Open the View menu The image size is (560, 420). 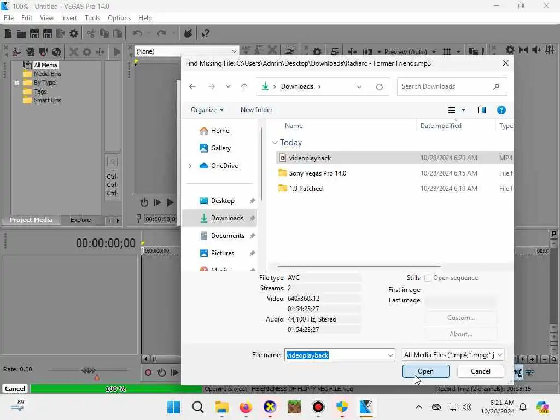point(46,18)
